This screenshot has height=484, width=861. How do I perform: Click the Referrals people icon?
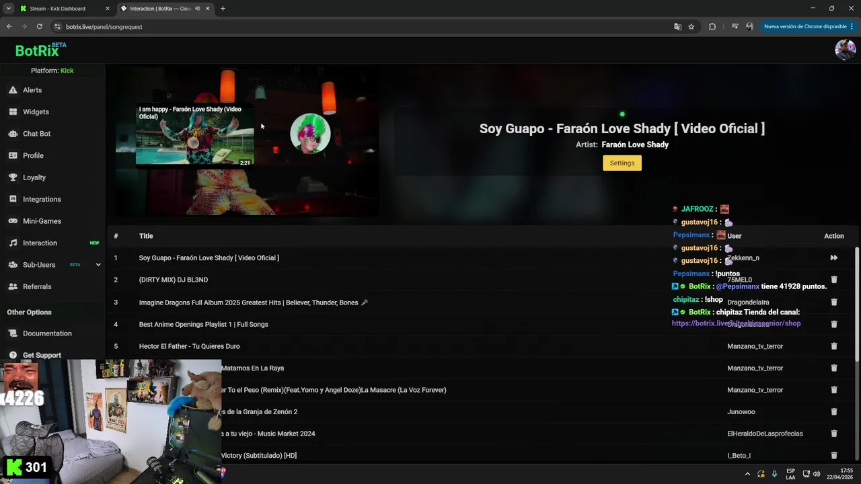13,286
